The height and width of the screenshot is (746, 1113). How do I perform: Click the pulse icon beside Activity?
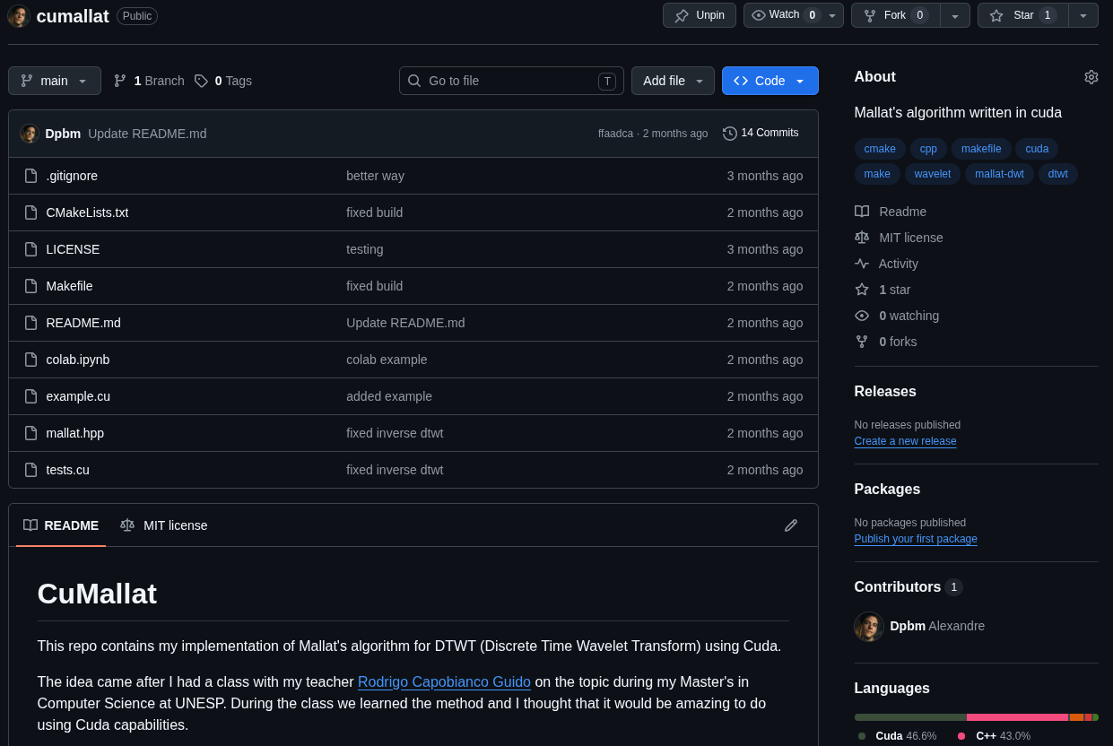[x=862, y=264]
